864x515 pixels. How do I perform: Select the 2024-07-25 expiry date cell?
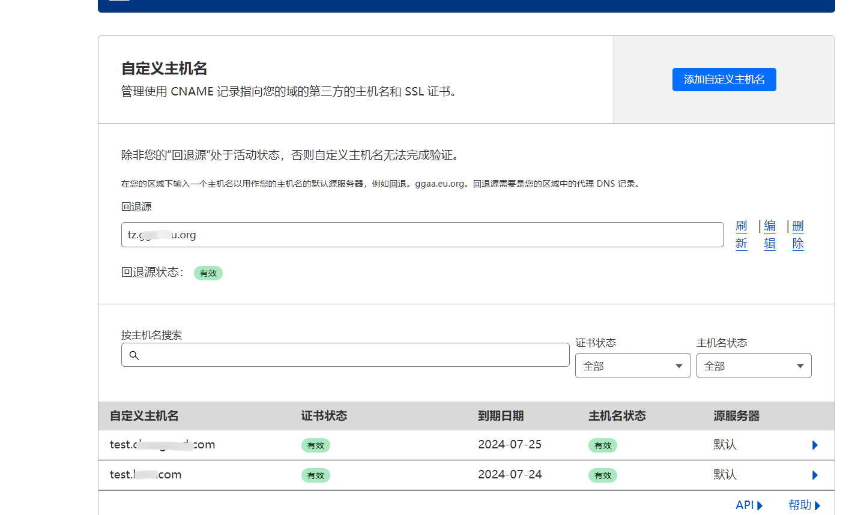510,445
